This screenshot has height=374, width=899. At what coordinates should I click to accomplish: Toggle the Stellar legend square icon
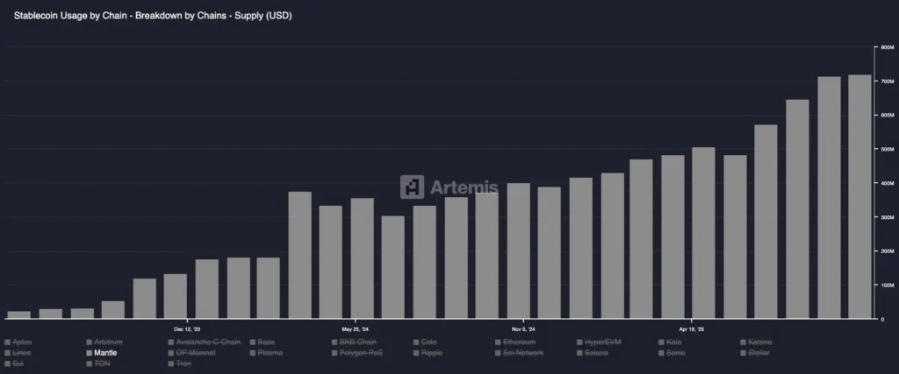tap(744, 353)
